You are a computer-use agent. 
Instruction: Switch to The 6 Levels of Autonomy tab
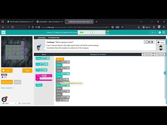[x=21, y=22]
